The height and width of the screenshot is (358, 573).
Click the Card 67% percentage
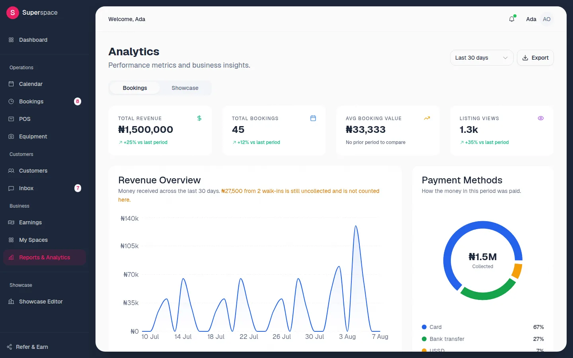[538, 327]
